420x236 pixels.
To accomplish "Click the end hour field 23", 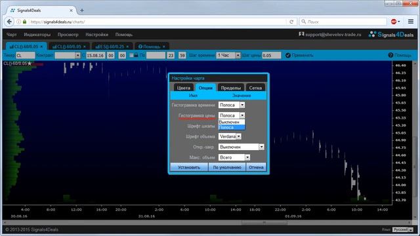I will (171, 55).
